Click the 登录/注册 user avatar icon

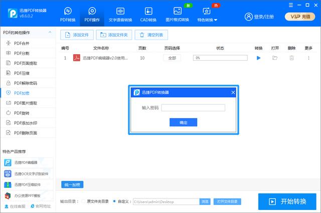[x=249, y=17]
